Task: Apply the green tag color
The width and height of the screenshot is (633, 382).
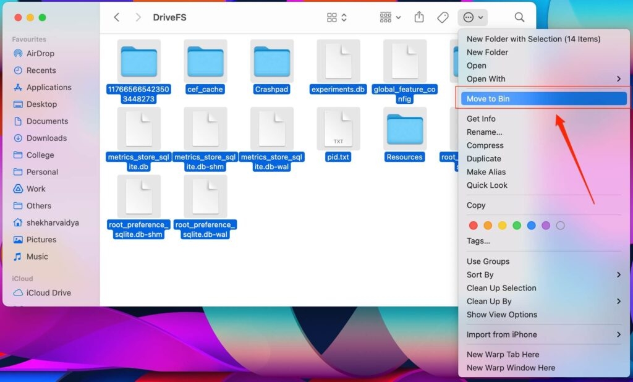Action: (x=517, y=226)
